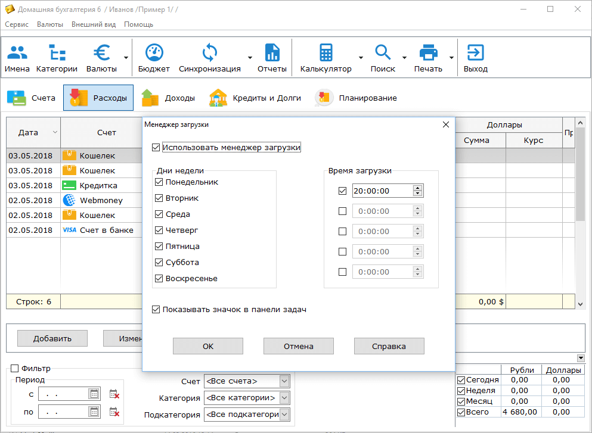Open the Сервис menu

(16, 24)
